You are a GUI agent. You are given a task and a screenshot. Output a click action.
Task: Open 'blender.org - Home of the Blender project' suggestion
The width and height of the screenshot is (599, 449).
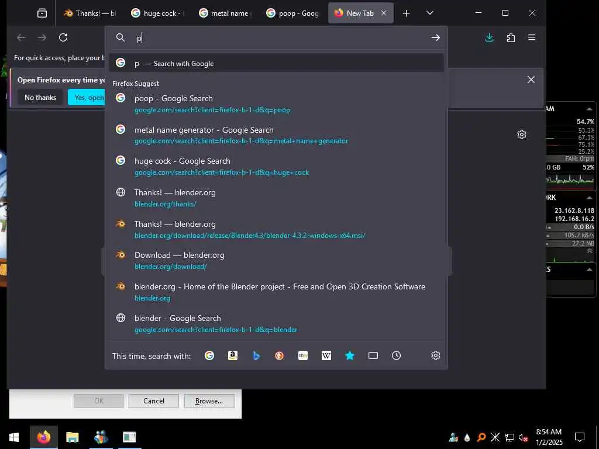pyautogui.click(x=276, y=292)
